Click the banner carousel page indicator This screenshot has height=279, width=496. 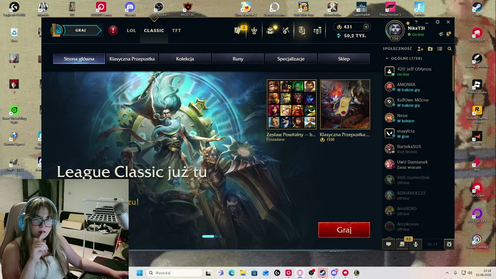point(212,236)
